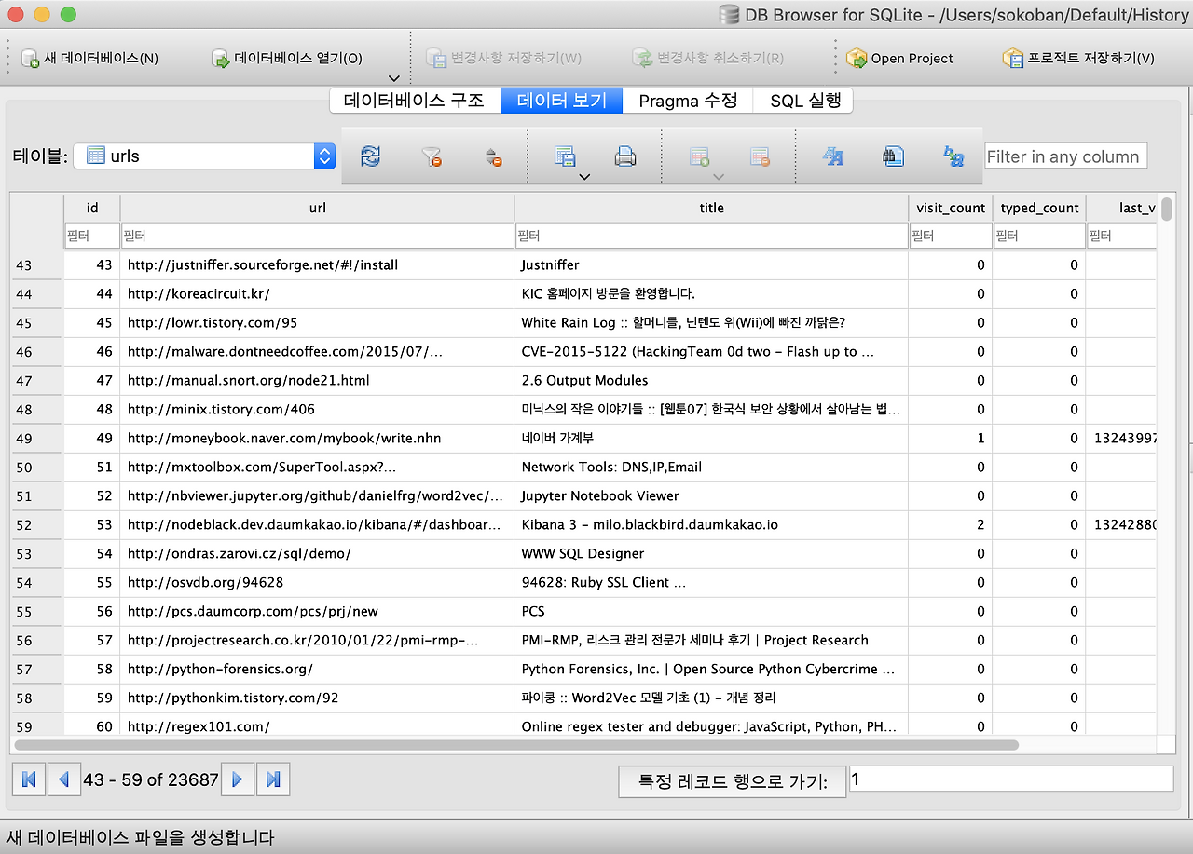The width and height of the screenshot is (1193, 854).
Task: Open the Pragma 수정 tab
Action: click(687, 100)
